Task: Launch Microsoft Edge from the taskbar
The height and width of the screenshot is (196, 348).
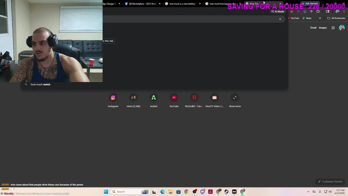Action: tap(162, 192)
